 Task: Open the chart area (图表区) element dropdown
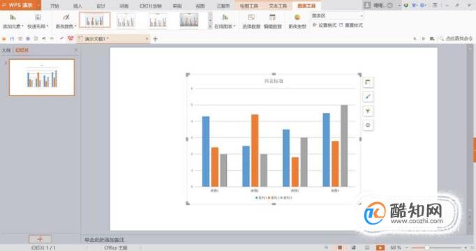click(337, 16)
